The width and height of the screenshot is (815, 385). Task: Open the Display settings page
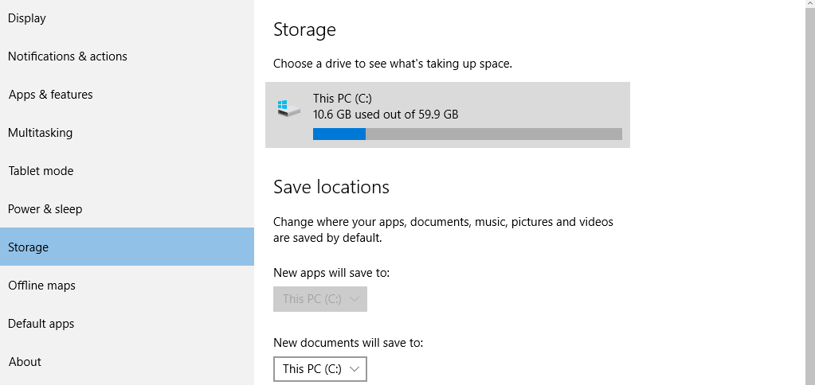point(27,18)
